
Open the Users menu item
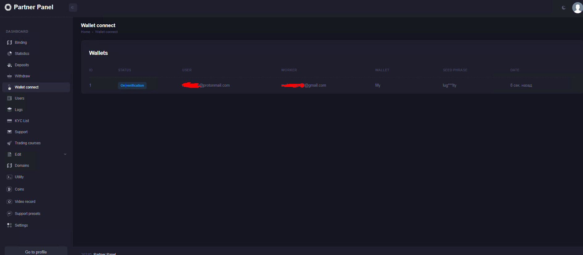click(19, 98)
